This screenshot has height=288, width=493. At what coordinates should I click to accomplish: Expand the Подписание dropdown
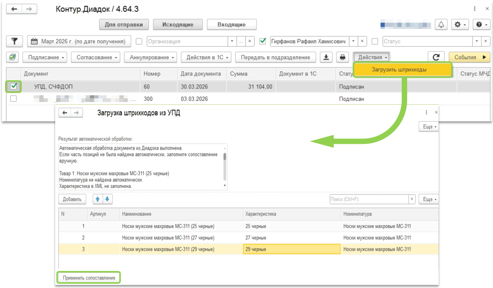[x=45, y=57]
